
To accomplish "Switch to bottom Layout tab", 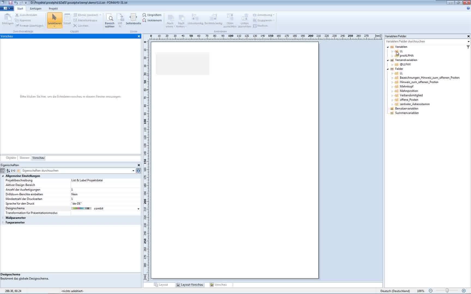I will [x=161, y=285].
